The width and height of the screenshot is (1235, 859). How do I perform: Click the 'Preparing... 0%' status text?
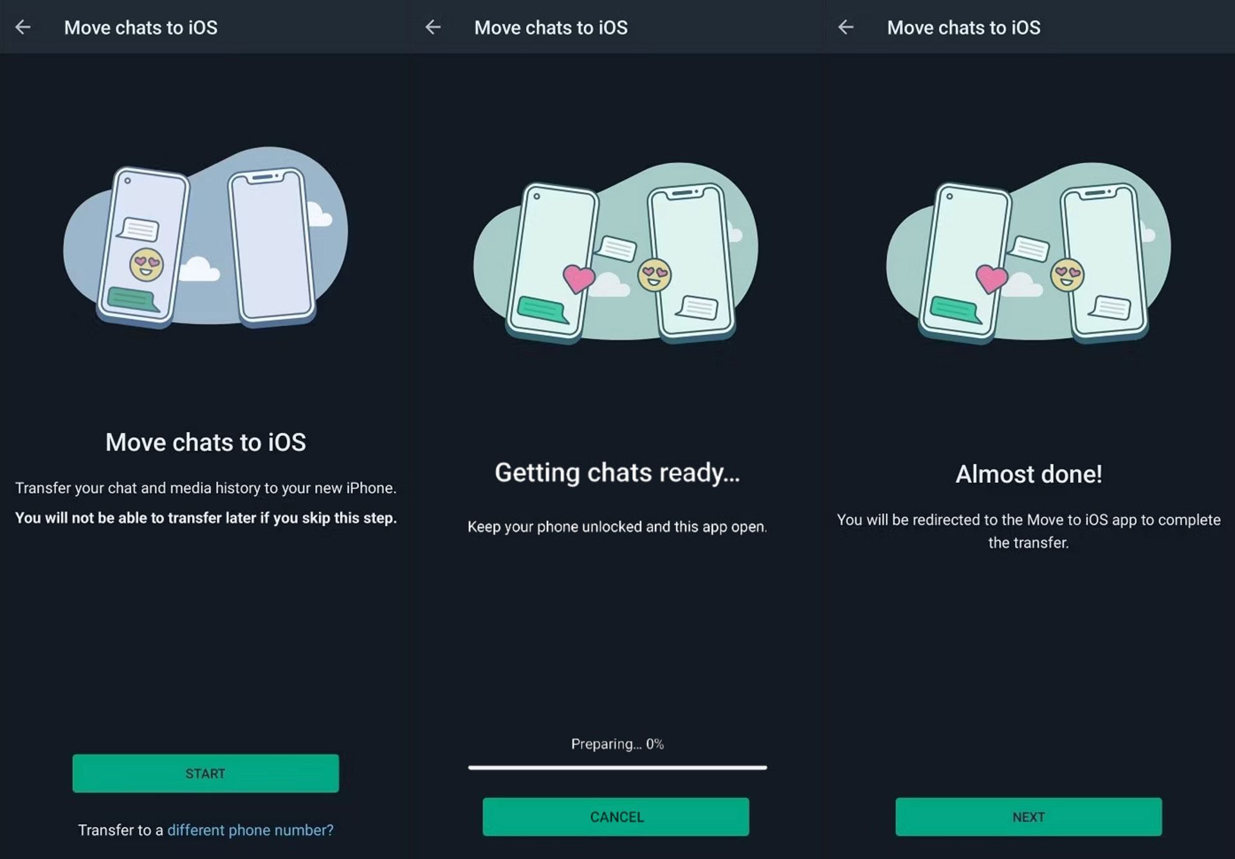(x=617, y=744)
